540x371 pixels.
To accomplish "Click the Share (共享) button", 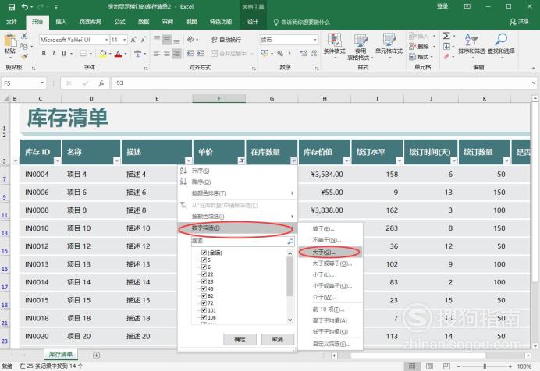I will click(520, 22).
